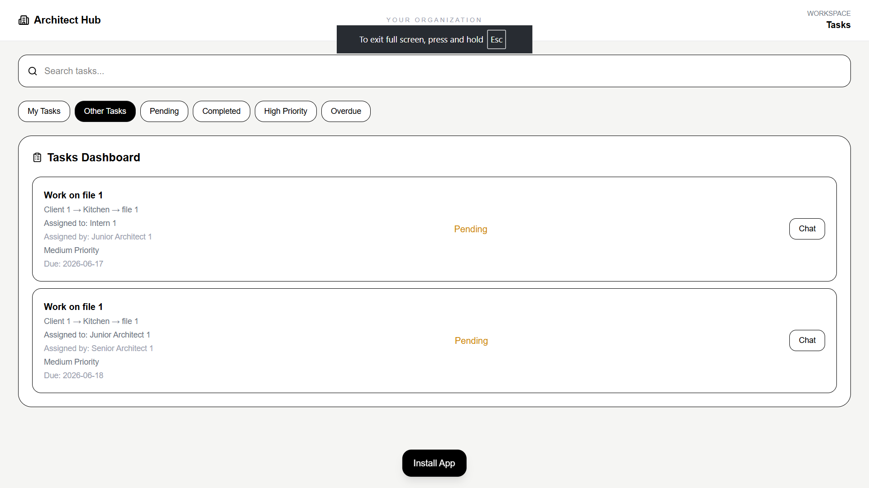The width and height of the screenshot is (869, 488).
Task: Click the Tasks Dashboard clipboard icon
Action: coord(37,157)
